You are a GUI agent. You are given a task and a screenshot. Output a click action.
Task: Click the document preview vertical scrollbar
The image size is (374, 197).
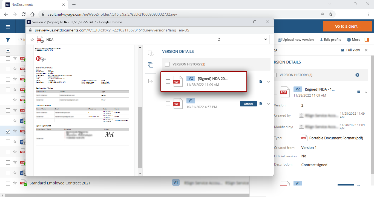140,137
